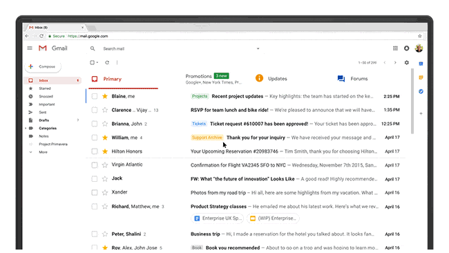Open the Peter, Shalini Business trip email

tap(246, 234)
